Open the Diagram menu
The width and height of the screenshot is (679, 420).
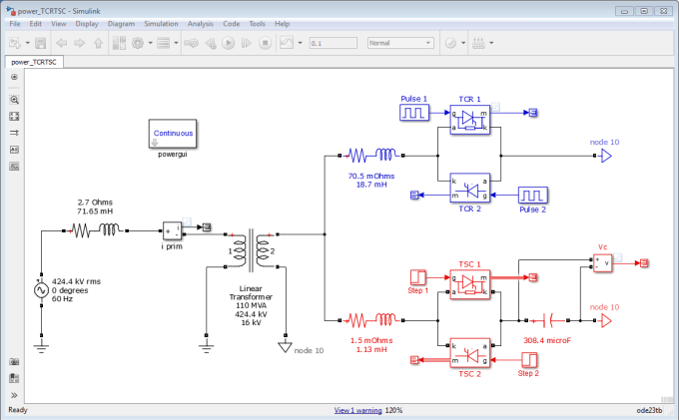click(121, 24)
